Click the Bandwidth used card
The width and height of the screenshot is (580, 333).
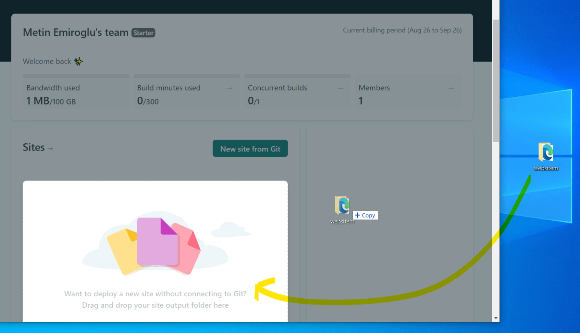point(76,92)
